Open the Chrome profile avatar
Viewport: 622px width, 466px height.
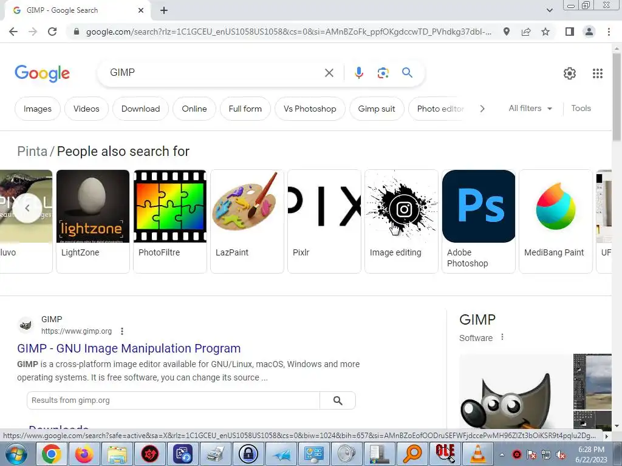[589, 32]
